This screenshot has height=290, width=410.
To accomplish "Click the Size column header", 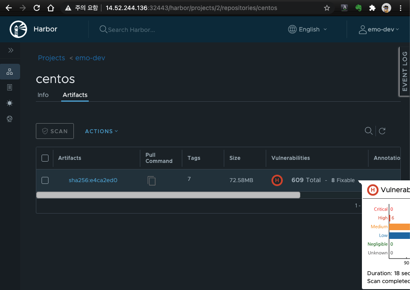I will 235,158.
